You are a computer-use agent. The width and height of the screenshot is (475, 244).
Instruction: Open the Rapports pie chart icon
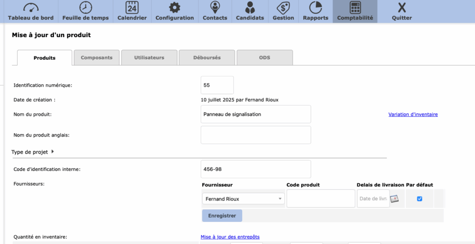click(x=315, y=8)
